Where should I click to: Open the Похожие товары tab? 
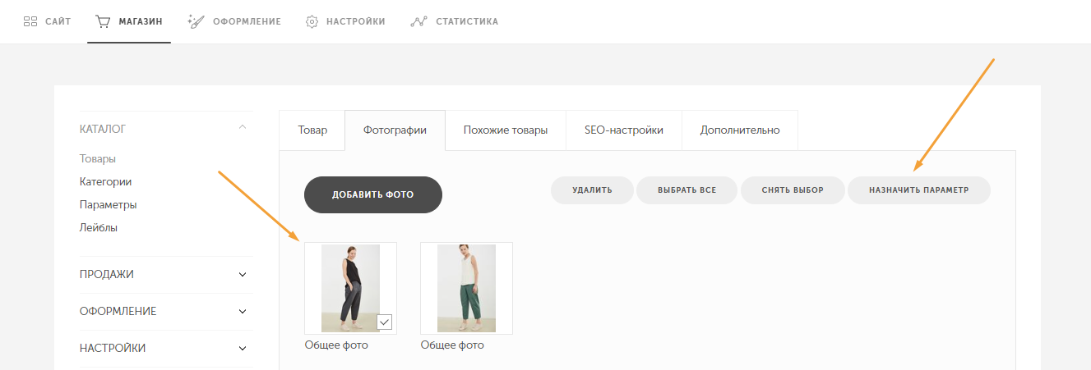[506, 130]
